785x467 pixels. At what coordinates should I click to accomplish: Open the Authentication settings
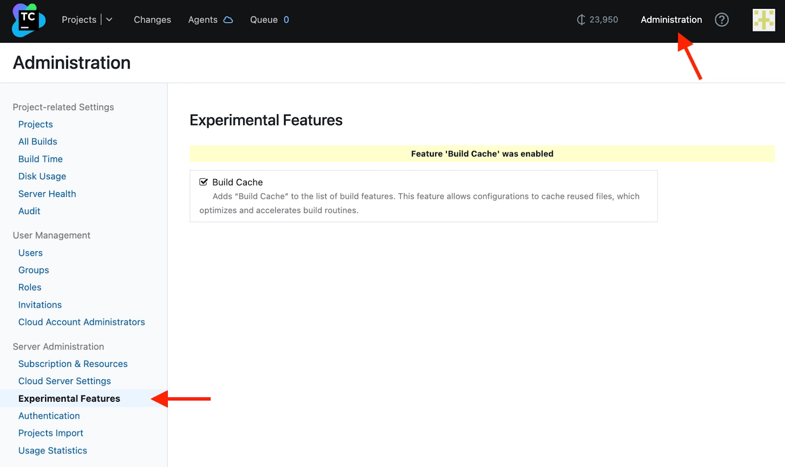tap(49, 415)
